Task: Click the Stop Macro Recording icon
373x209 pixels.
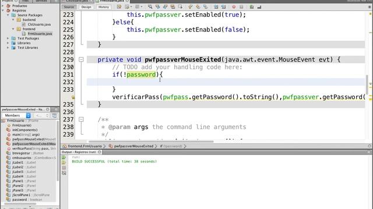Action: [241, 7]
